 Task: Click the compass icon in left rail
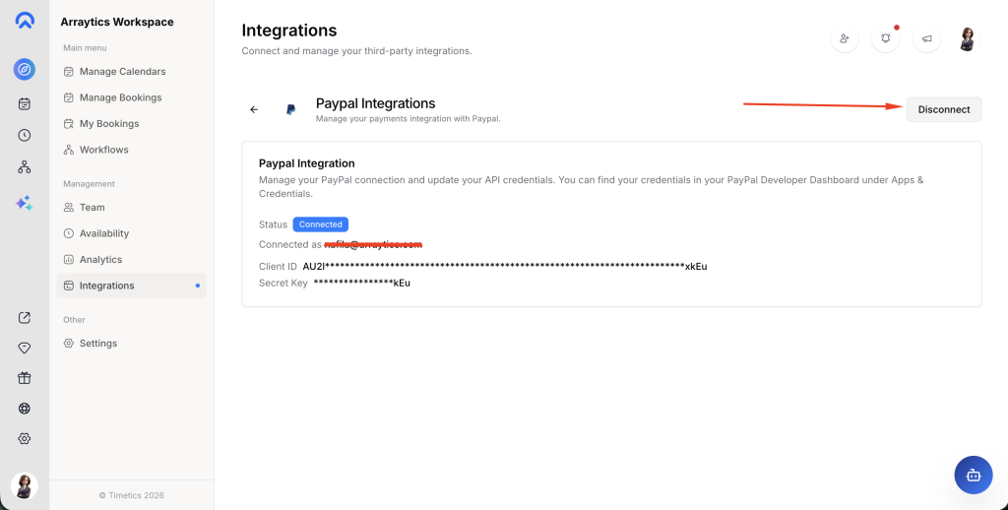[x=25, y=69]
